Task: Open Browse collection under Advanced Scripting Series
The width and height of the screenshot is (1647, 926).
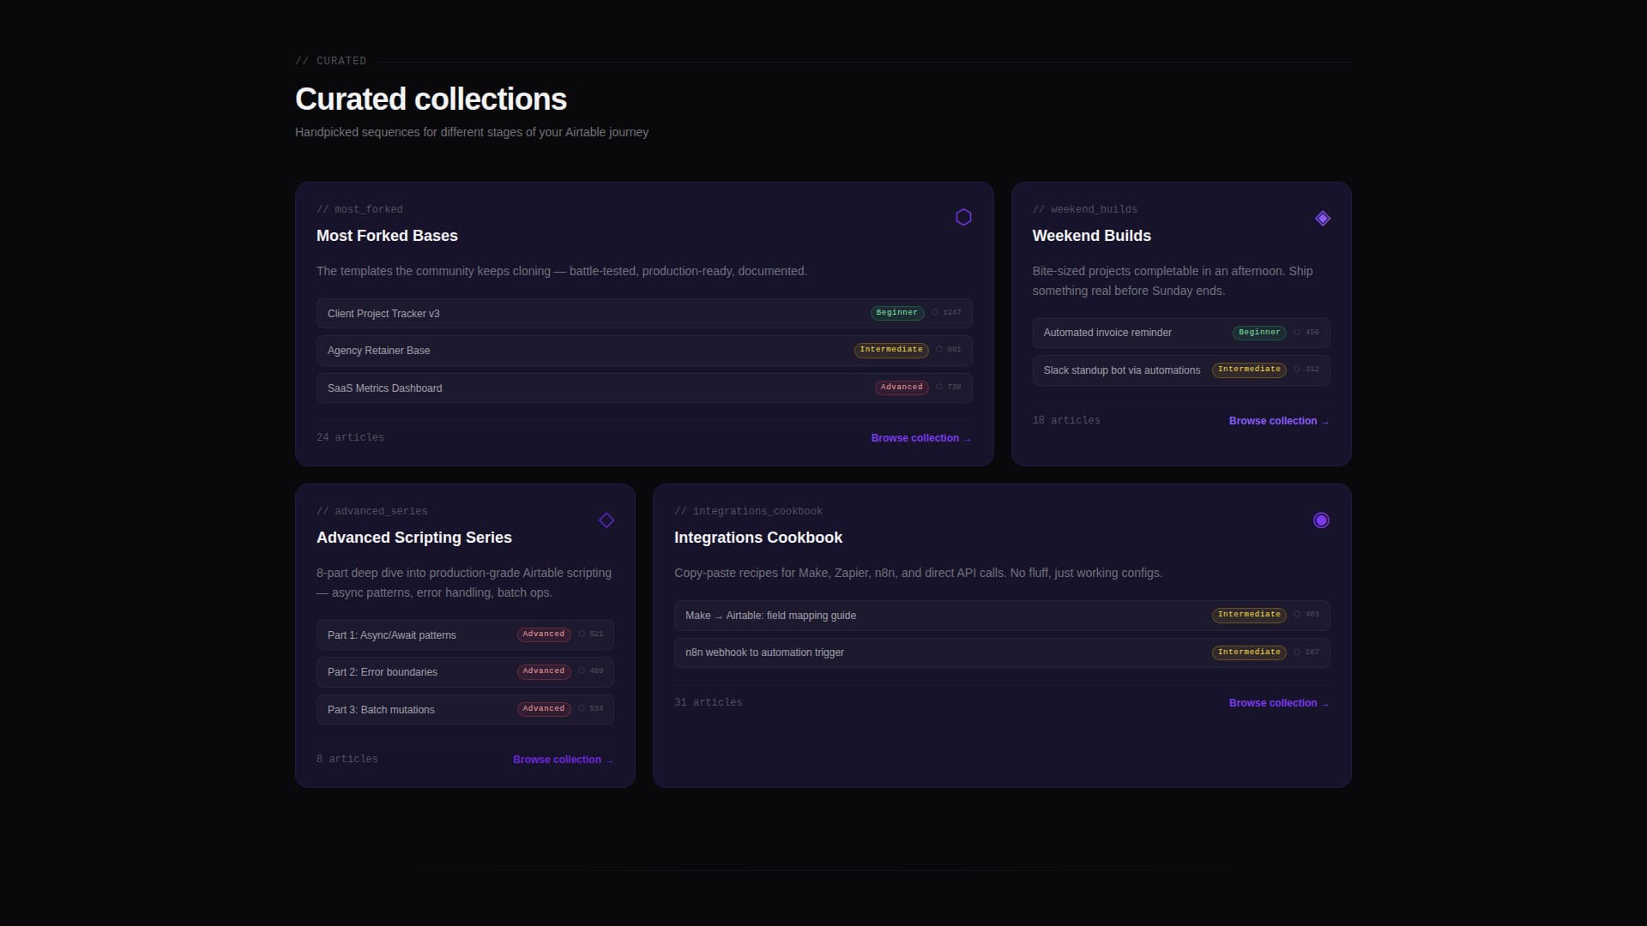Action: click(562, 759)
